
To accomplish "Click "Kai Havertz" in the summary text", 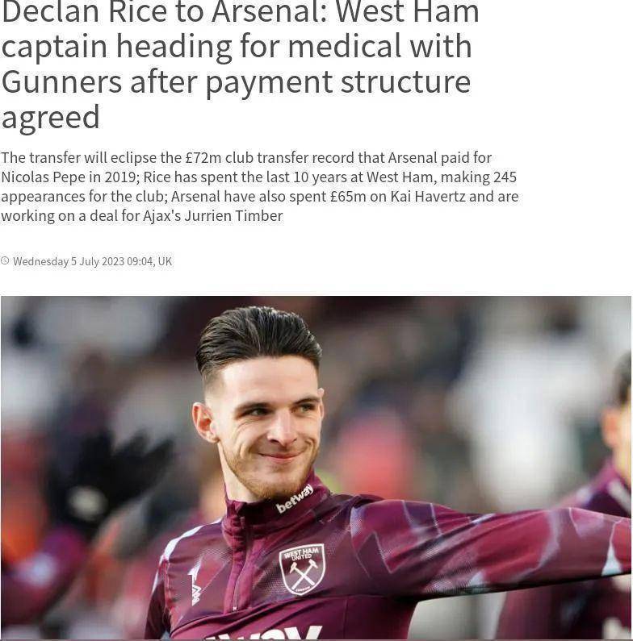I will coord(427,197).
